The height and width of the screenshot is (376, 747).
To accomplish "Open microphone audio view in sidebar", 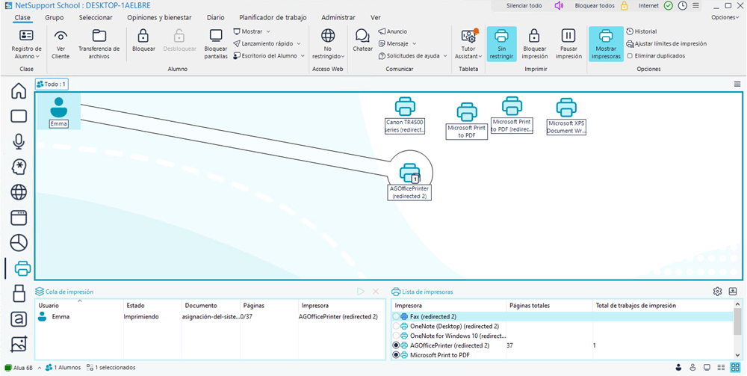I will pyautogui.click(x=19, y=141).
